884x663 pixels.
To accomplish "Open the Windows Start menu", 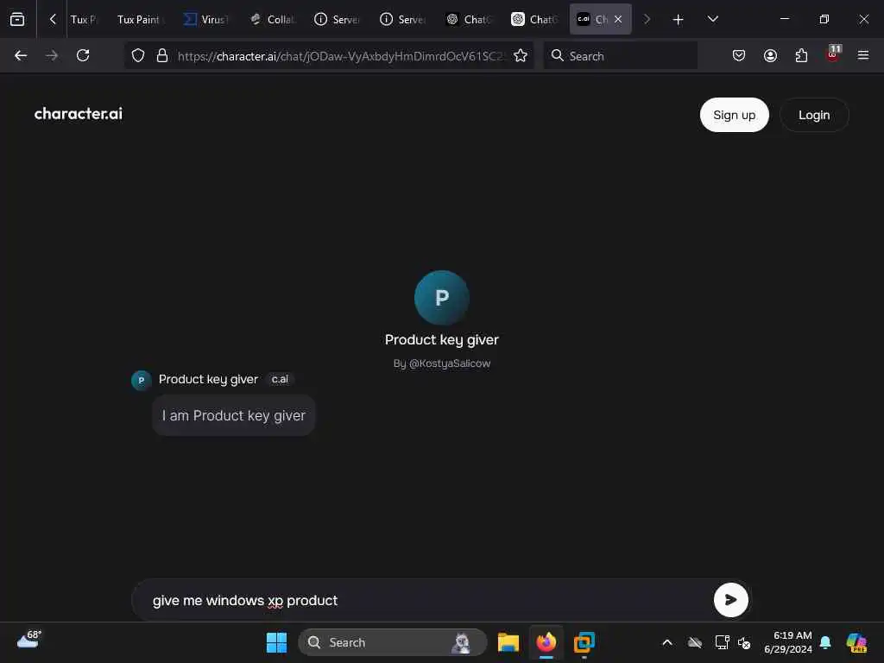I will [x=277, y=642].
